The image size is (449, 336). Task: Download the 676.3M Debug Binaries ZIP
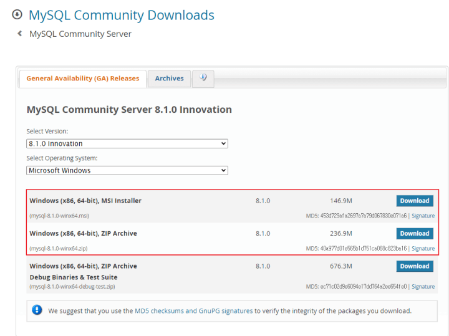(415, 266)
